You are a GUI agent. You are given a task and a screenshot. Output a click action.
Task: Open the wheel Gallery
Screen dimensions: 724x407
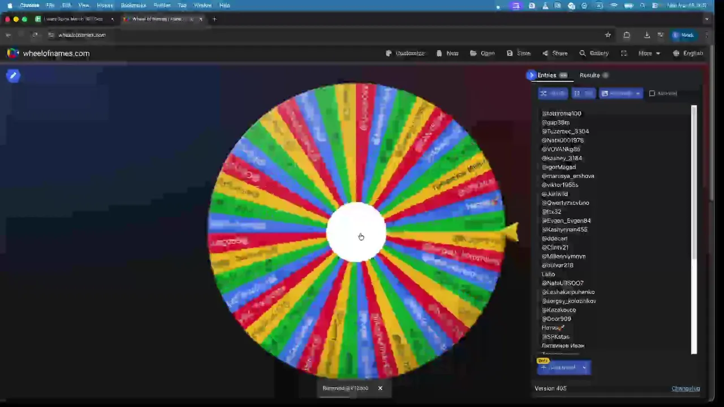tap(594, 53)
